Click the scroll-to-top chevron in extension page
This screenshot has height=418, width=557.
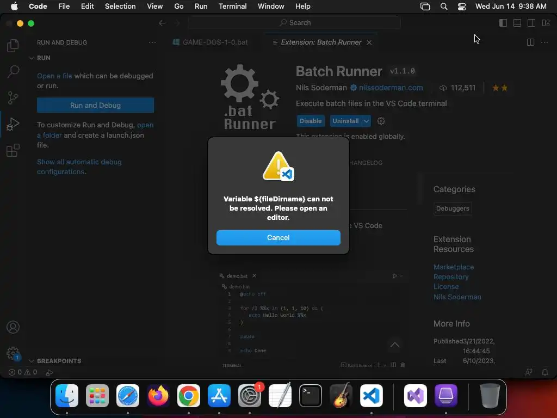[395, 345]
